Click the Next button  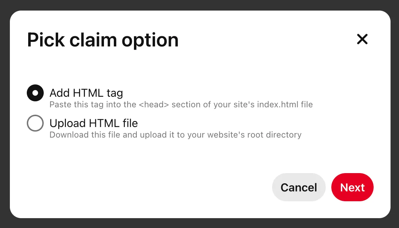tap(352, 187)
